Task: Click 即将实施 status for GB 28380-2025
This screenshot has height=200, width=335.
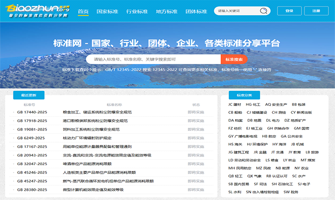Action: point(196,190)
